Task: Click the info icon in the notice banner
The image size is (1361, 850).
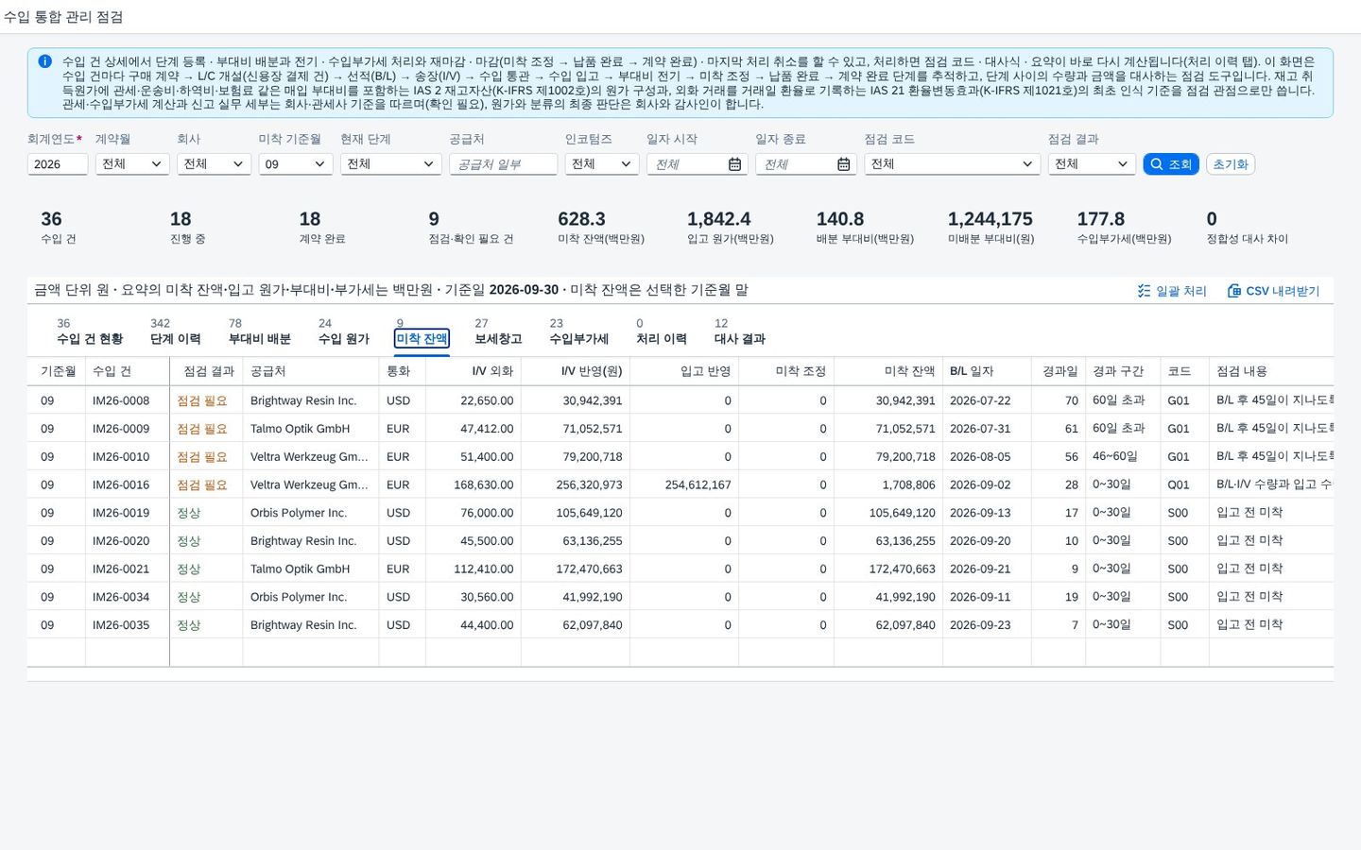Action: pyautogui.click(x=44, y=61)
